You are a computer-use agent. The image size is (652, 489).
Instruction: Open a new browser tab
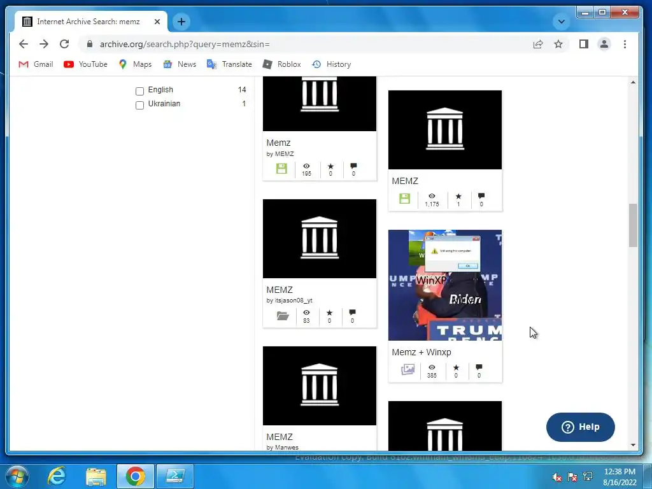[x=181, y=22]
